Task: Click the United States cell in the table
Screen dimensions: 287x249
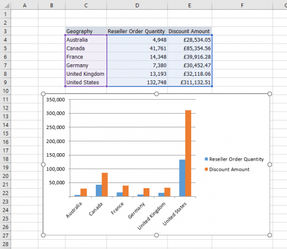Action: 86,82
